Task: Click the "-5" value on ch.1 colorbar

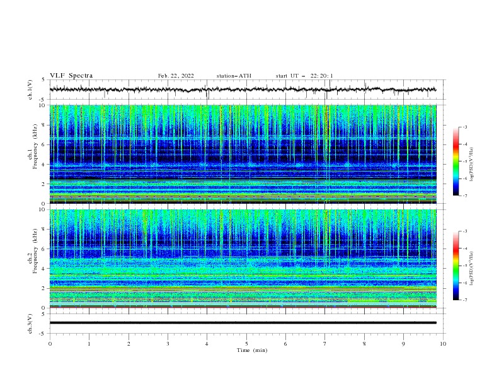Action: tap(465, 161)
